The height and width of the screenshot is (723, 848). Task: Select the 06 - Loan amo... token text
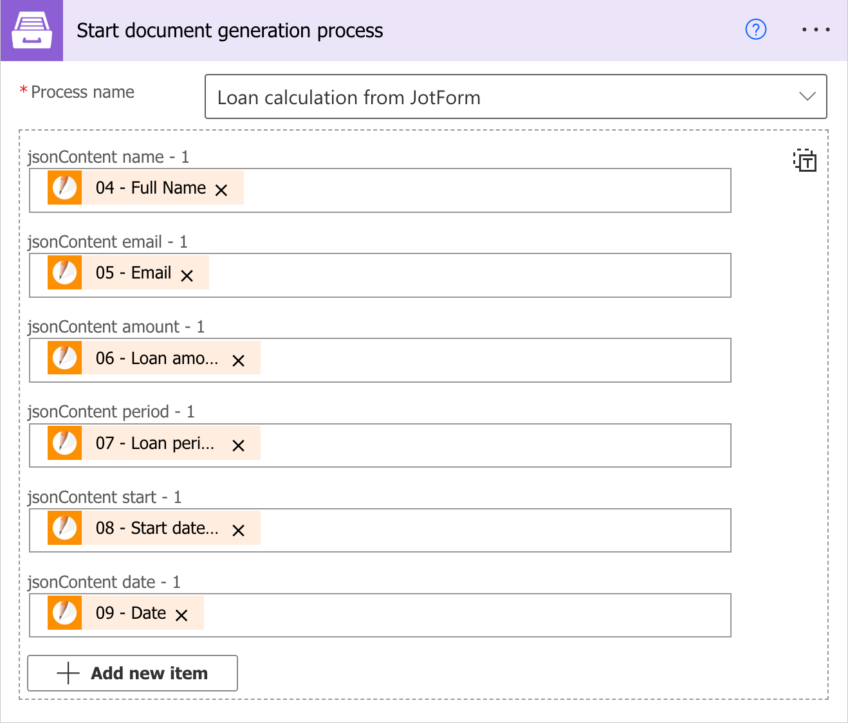[157, 358]
